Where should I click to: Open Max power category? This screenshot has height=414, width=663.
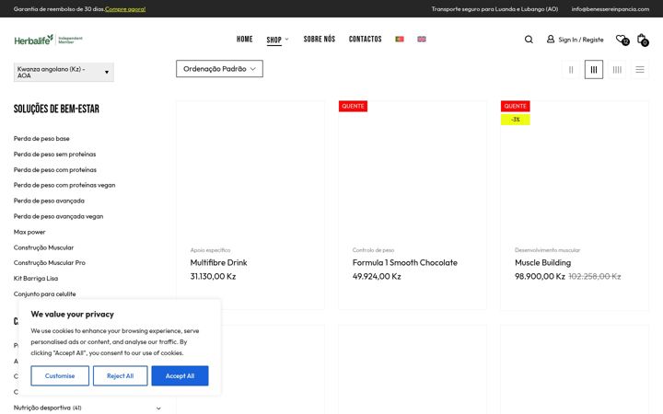point(29,232)
